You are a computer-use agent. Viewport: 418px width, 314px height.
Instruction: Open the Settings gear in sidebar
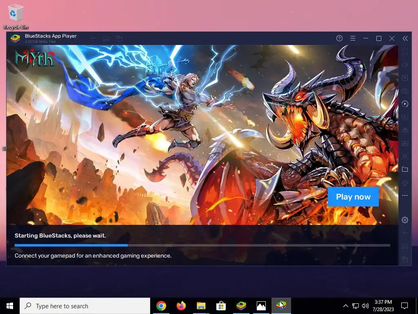tap(405, 220)
